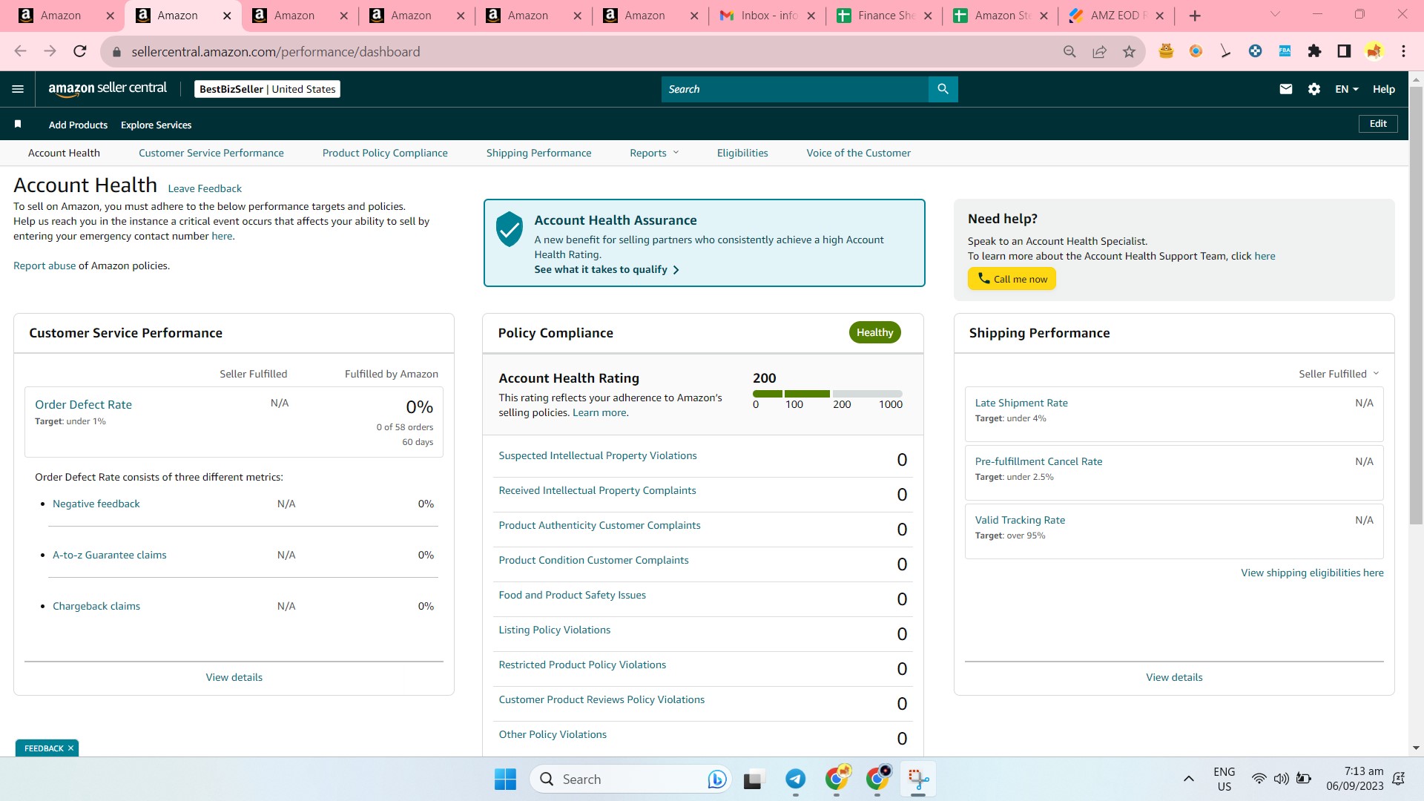Open the EN language dropdown
The image size is (1424, 801).
tap(1346, 89)
